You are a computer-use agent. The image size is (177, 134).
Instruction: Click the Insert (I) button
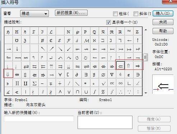point(163,13)
